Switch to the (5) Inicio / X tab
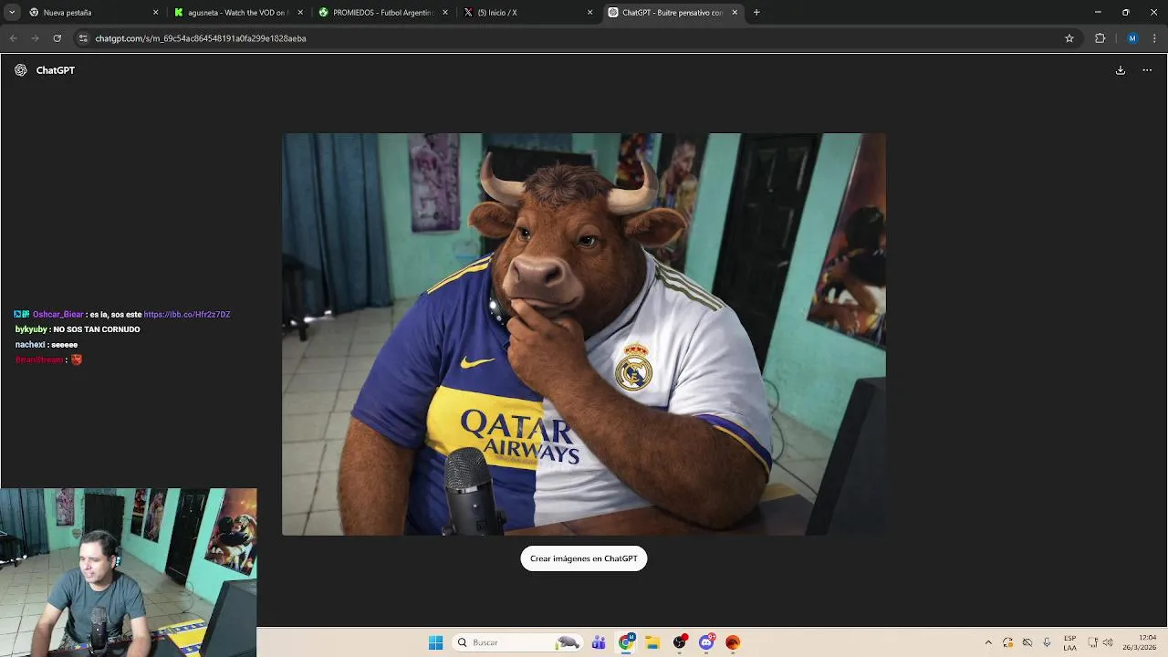This screenshot has width=1168, height=657. [x=527, y=13]
